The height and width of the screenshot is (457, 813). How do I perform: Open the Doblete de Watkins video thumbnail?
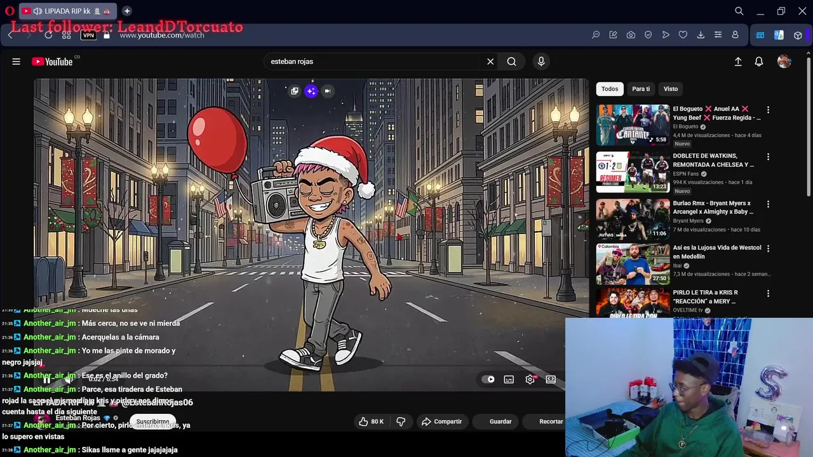point(633,172)
